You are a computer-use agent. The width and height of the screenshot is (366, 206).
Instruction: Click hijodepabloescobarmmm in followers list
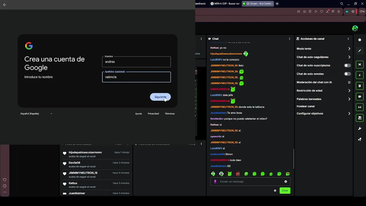pyautogui.click(x=85, y=152)
